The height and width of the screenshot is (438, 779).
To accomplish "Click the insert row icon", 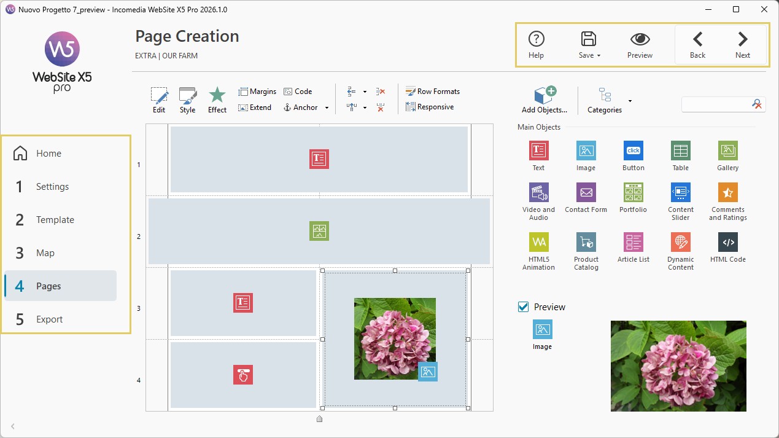I will [x=352, y=92].
